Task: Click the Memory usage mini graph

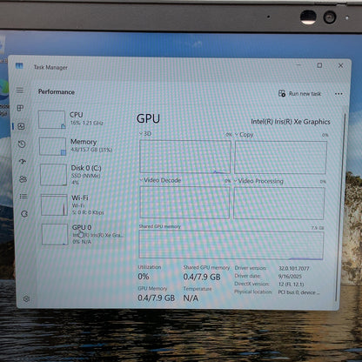Action: tap(52, 146)
